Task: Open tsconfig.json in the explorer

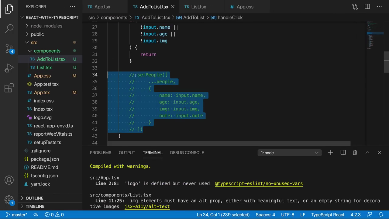Action: [50, 176]
